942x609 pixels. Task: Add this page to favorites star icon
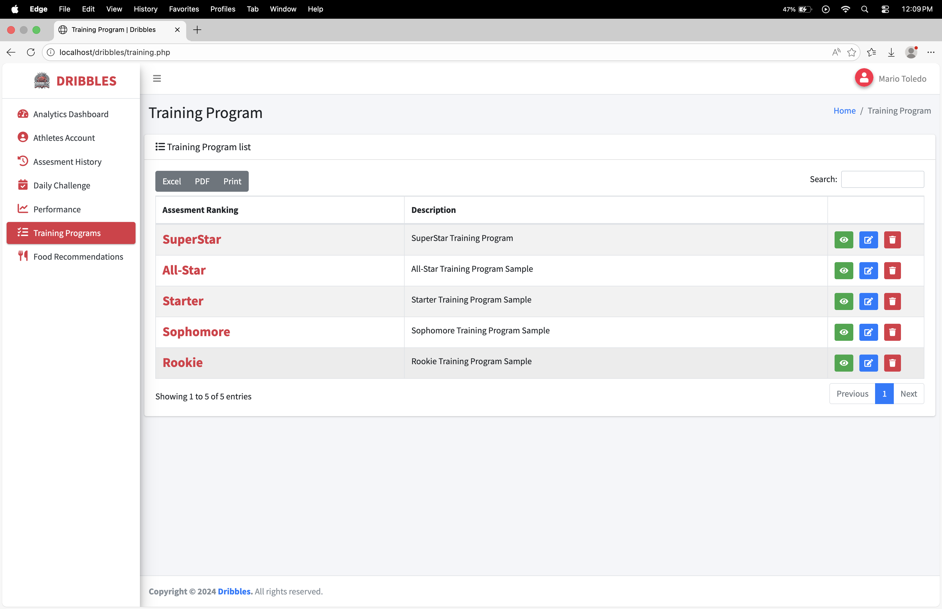851,52
